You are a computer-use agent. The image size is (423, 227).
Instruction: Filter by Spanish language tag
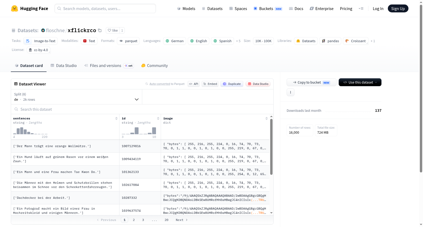point(222,41)
